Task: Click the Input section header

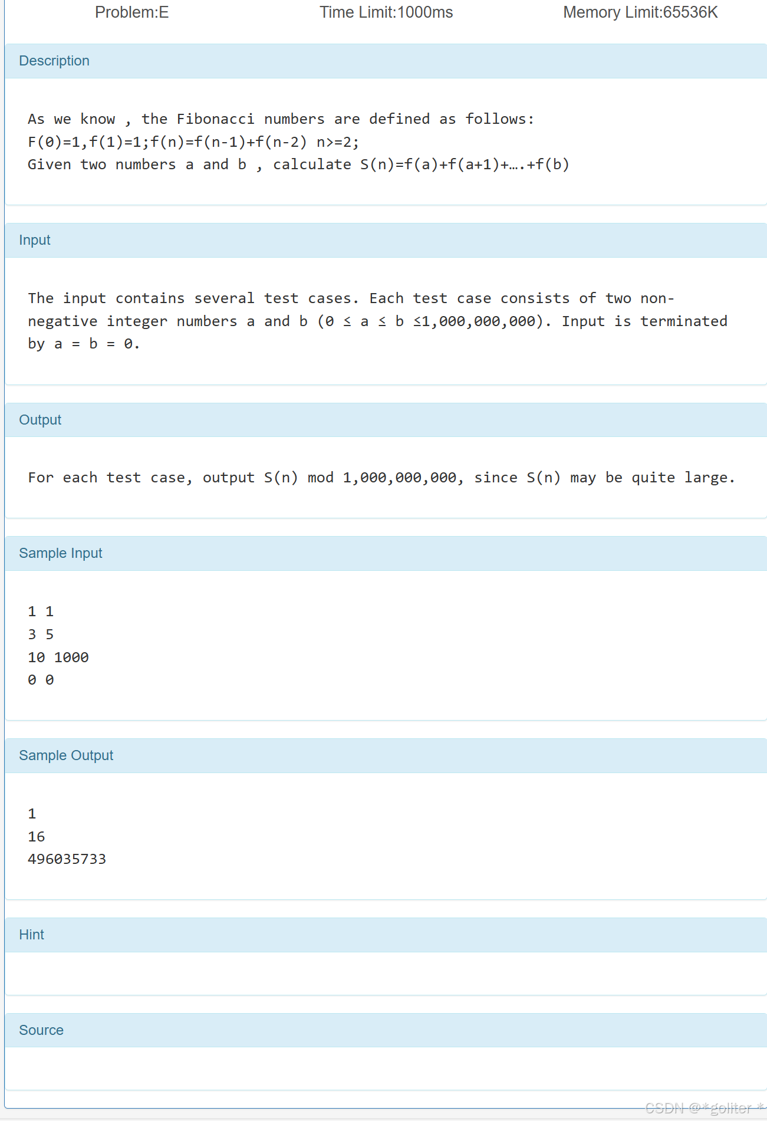Action: pyautogui.click(x=386, y=240)
